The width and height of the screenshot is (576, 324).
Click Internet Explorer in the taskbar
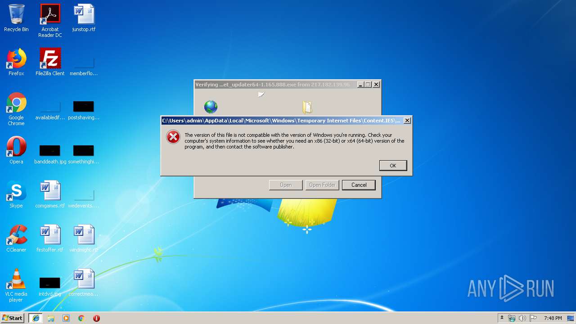pos(36,318)
